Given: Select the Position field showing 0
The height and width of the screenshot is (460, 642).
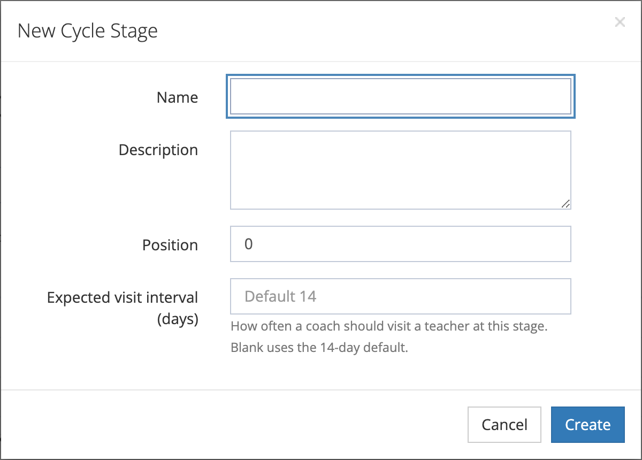Looking at the screenshot, I should click(401, 244).
